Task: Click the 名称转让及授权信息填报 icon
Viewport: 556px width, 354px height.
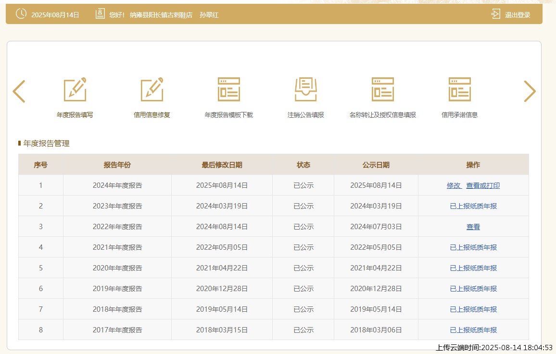Action: [382, 89]
